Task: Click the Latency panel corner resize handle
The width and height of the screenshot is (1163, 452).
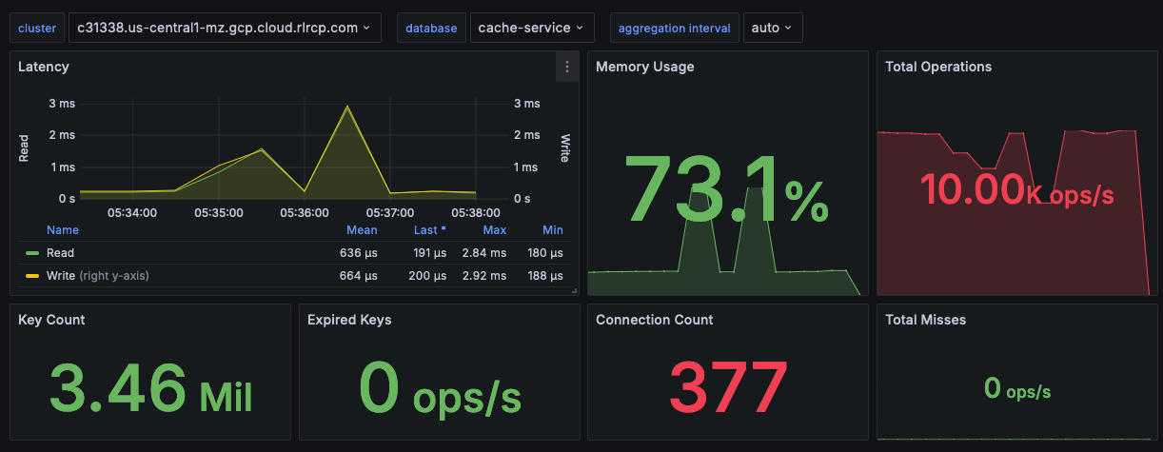Action: click(x=574, y=290)
